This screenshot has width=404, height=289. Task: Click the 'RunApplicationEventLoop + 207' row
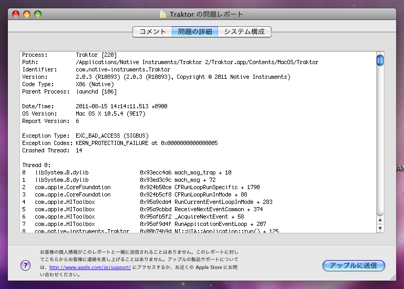tap(144, 224)
